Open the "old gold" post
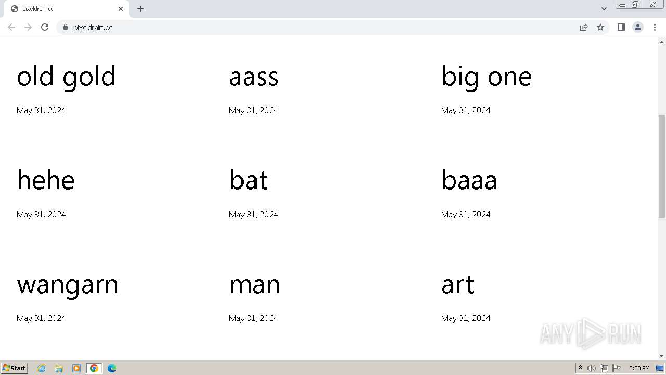The width and height of the screenshot is (666, 375). (x=66, y=77)
